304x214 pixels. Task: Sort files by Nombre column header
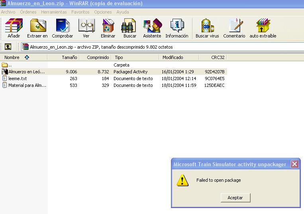[x=12, y=57]
